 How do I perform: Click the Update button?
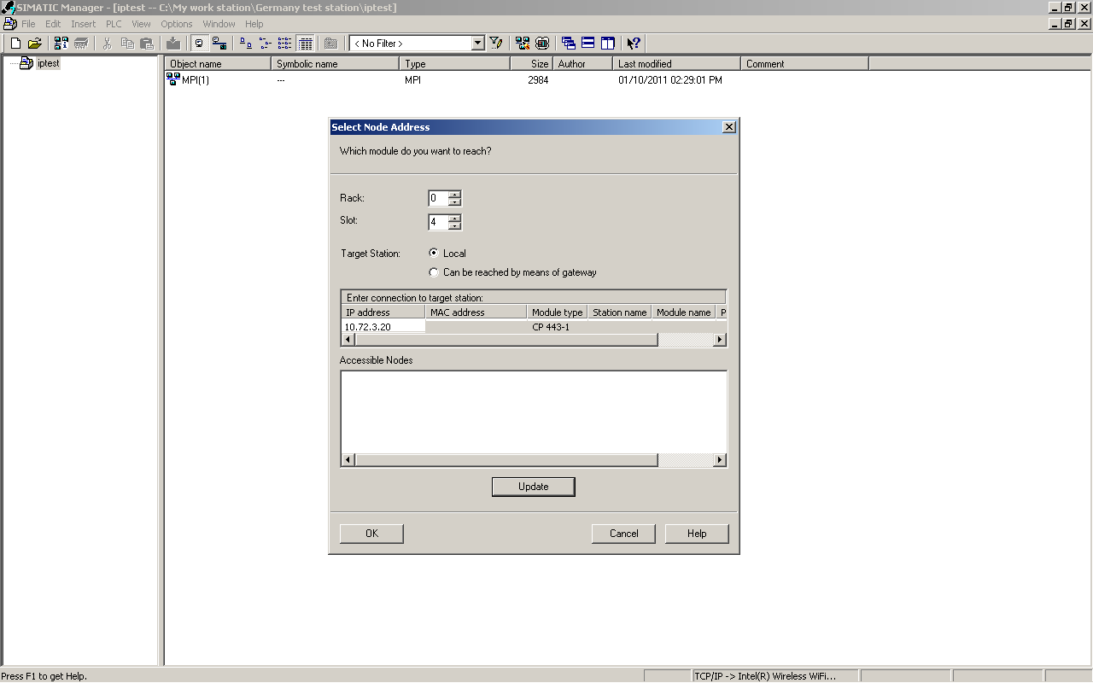(534, 487)
